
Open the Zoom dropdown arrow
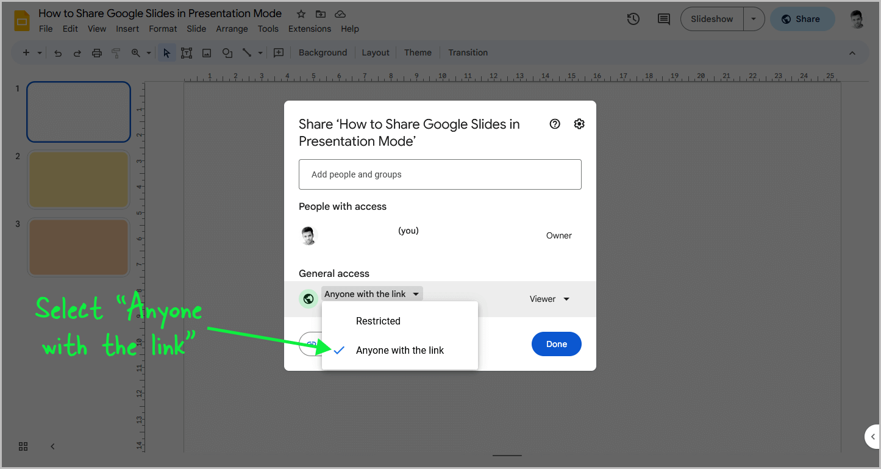tap(148, 52)
